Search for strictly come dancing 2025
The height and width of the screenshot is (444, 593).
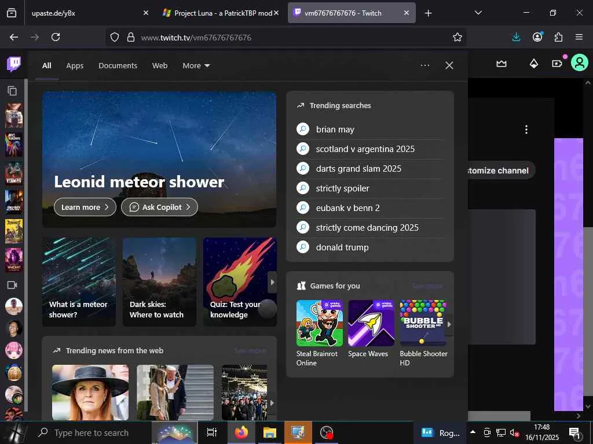pyautogui.click(x=370, y=227)
